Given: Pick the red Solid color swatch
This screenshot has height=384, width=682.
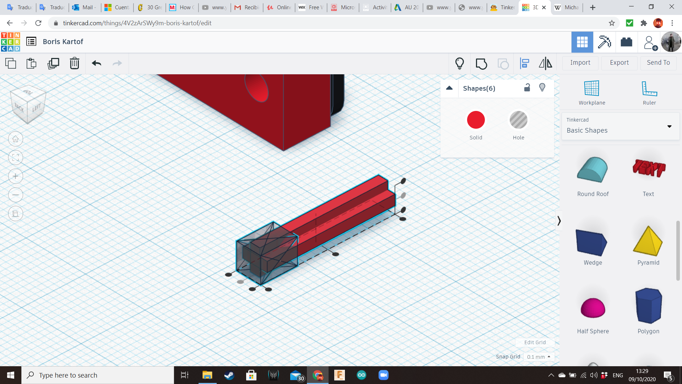Looking at the screenshot, I should [x=476, y=120].
